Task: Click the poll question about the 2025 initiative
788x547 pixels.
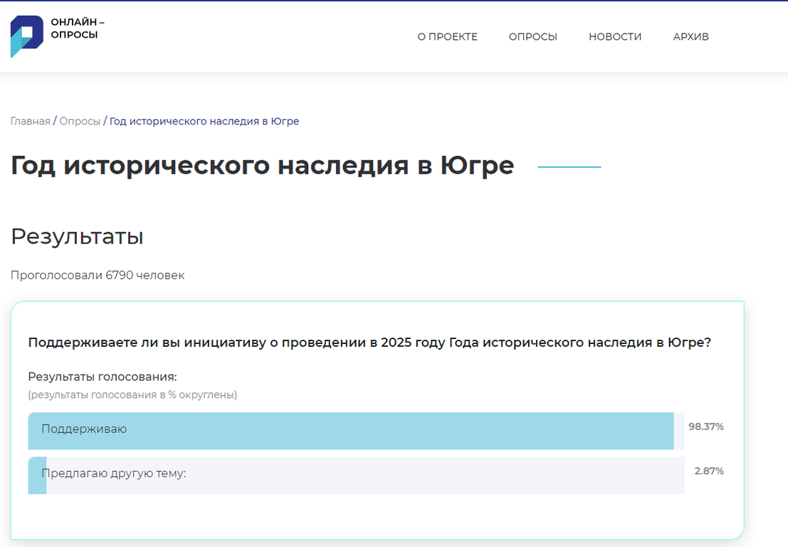Action: [x=369, y=342]
